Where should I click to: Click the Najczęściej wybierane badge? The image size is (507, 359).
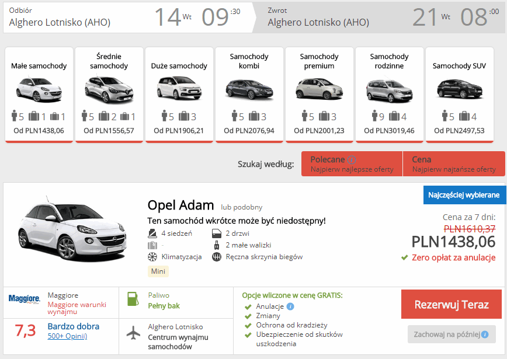pyautogui.click(x=464, y=195)
